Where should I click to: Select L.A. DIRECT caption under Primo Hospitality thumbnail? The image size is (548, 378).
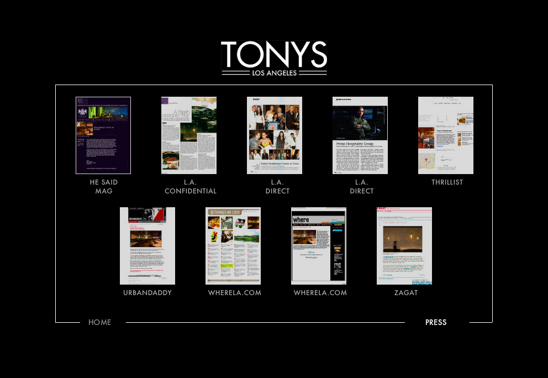click(362, 186)
